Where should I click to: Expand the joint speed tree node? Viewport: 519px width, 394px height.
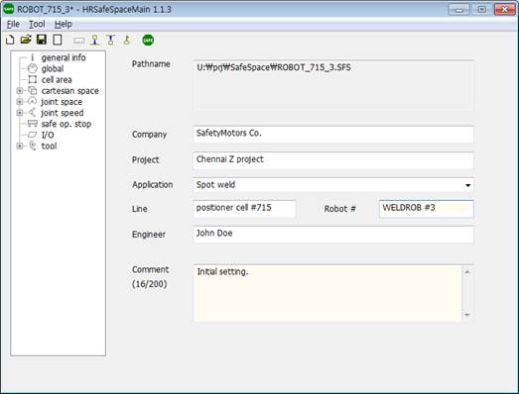pos(20,113)
